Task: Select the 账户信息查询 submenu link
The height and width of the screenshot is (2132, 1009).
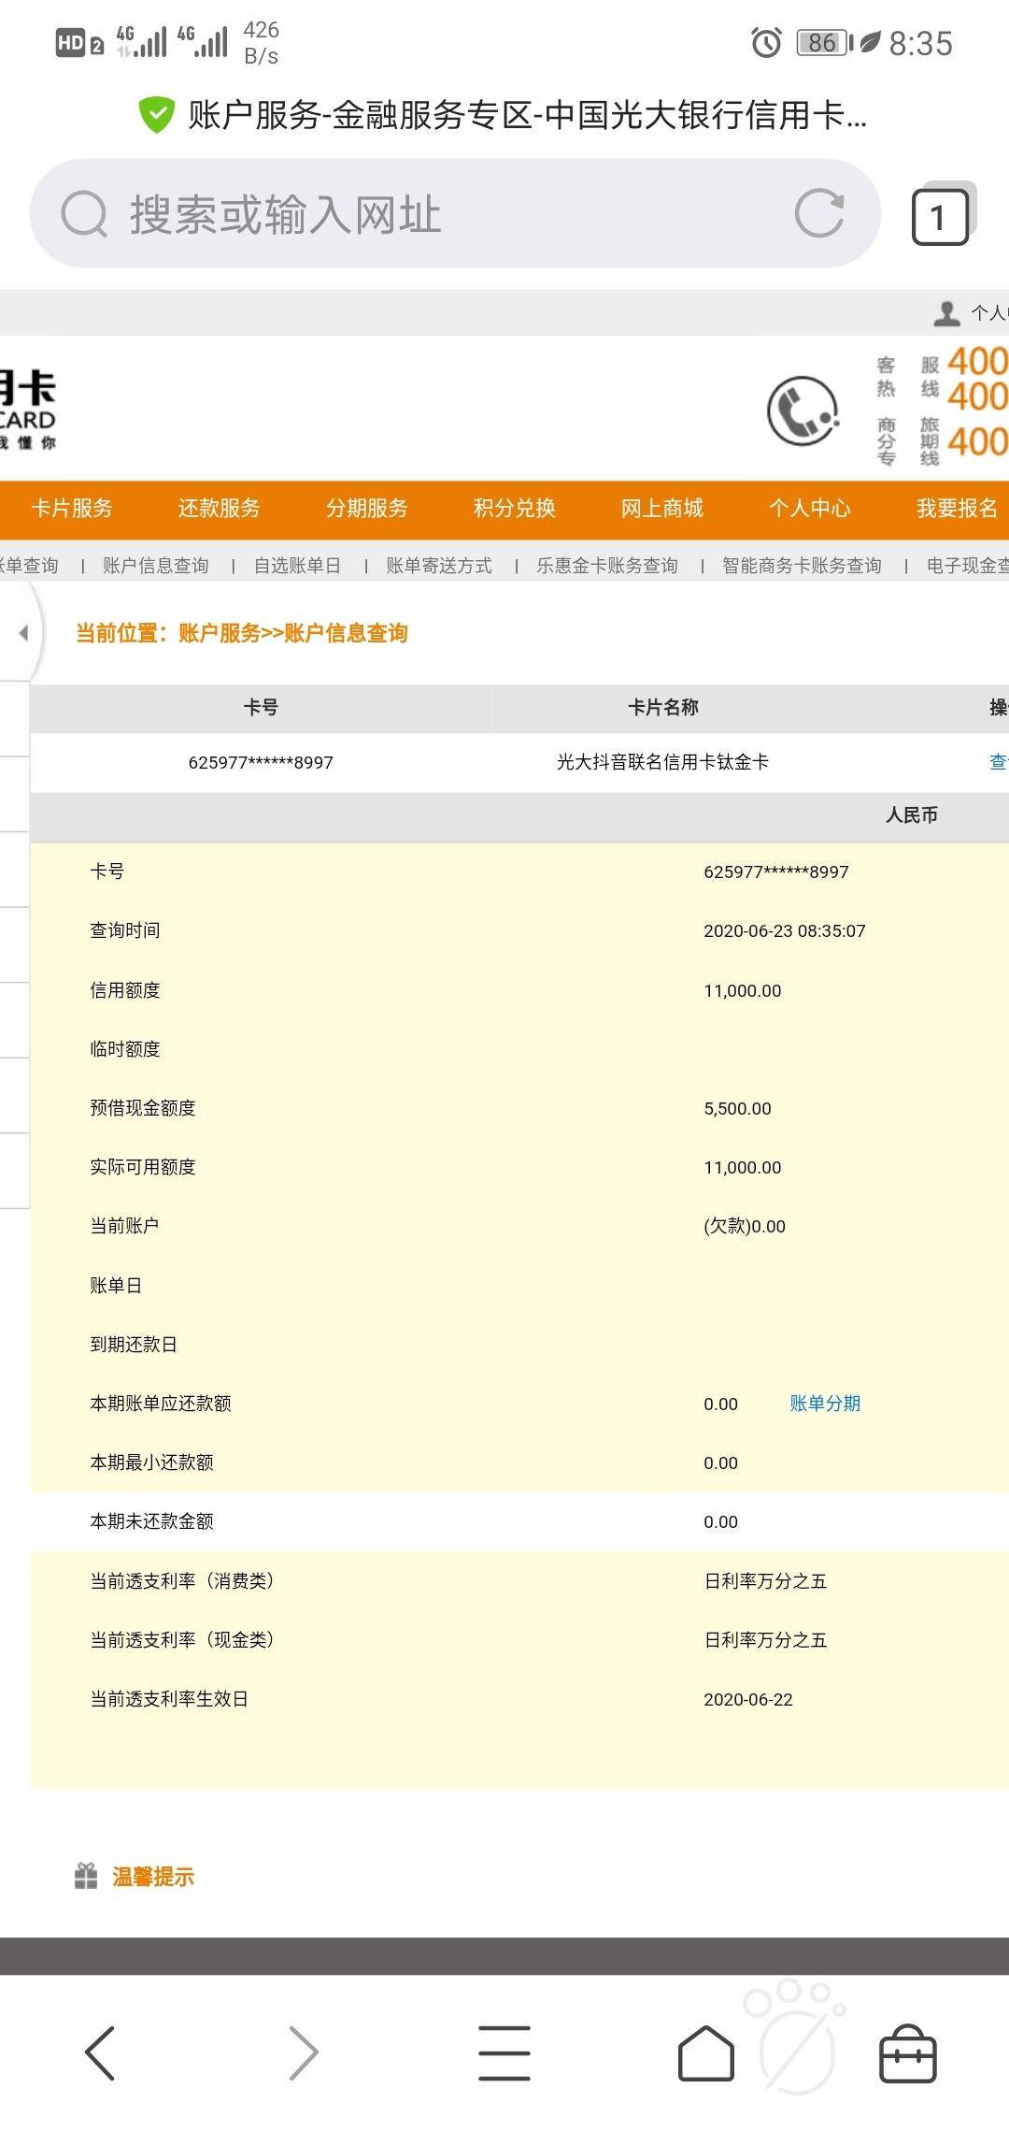Action: click(156, 566)
